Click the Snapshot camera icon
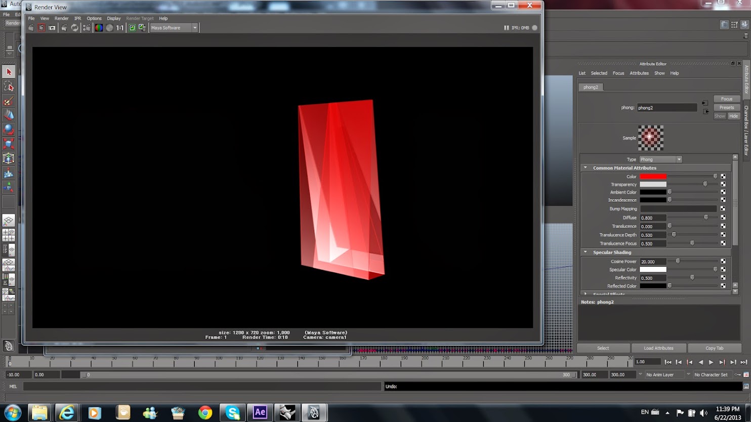 52,28
